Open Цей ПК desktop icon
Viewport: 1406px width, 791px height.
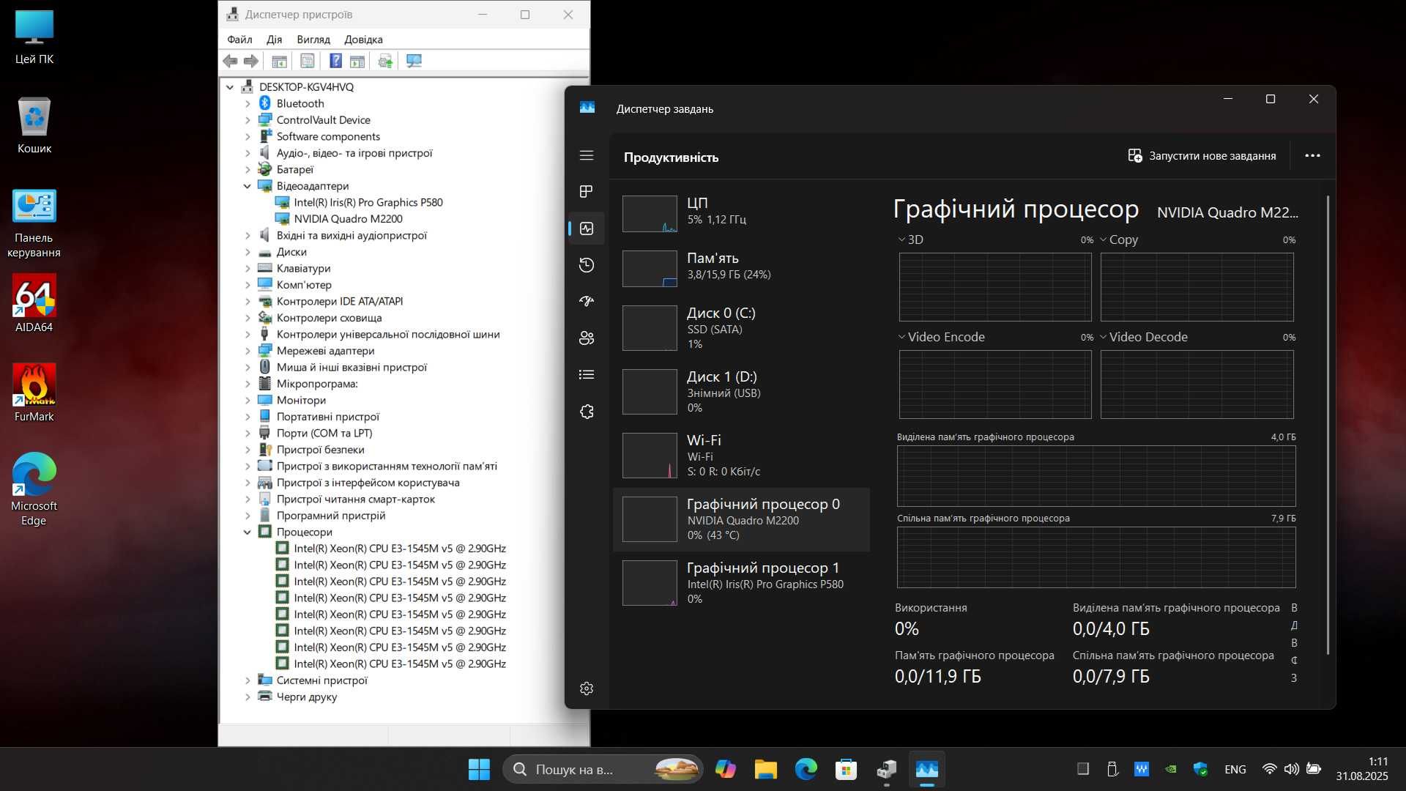point(34,38)
